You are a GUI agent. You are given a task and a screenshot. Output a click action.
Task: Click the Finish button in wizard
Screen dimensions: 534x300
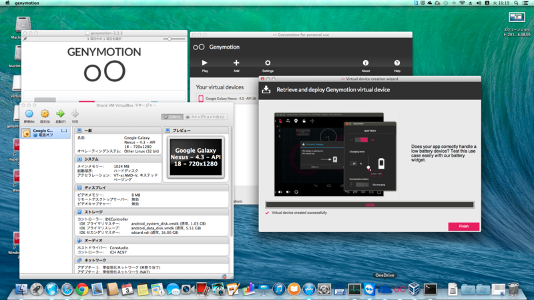click(463, 226)
